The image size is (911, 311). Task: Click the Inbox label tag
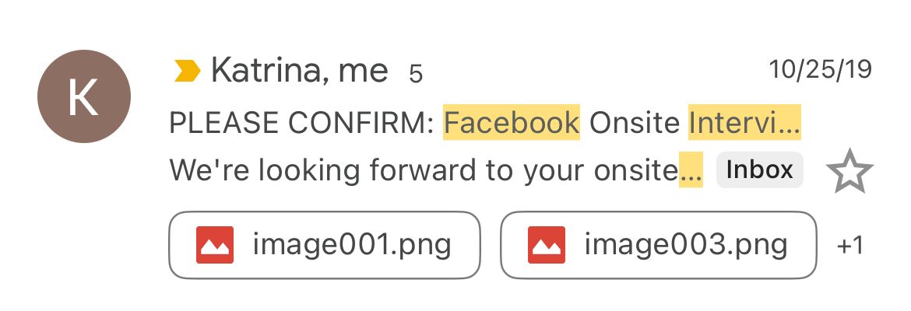coord(759,169)
